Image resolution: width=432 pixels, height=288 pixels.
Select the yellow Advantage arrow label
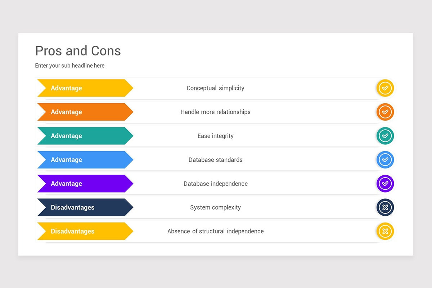[85, 88]
